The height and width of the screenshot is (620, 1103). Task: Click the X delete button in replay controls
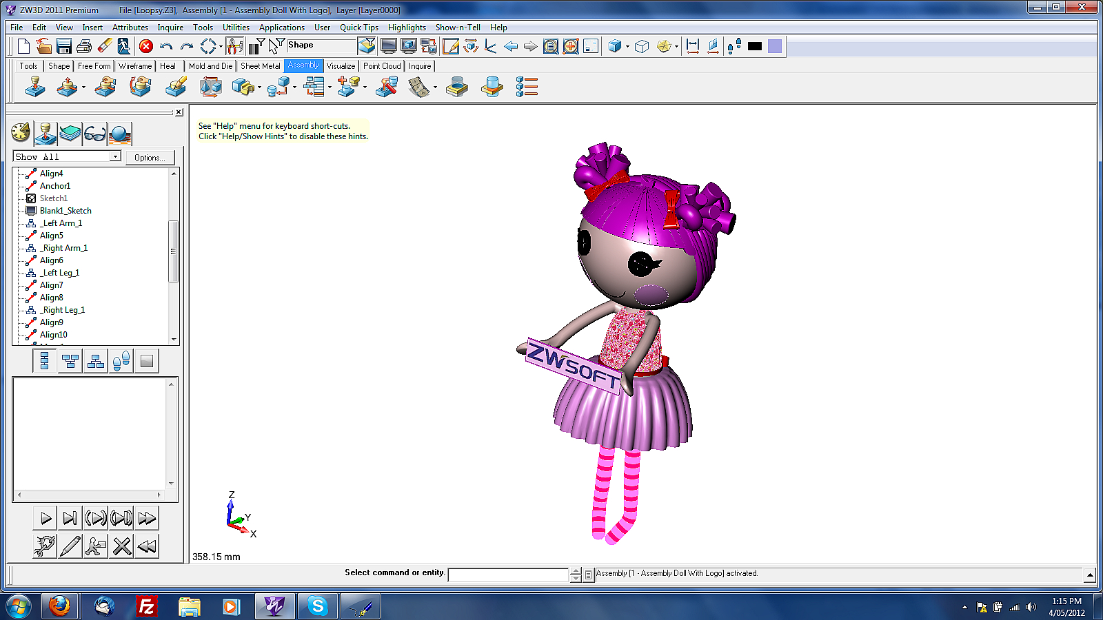(x=121, y=546)
